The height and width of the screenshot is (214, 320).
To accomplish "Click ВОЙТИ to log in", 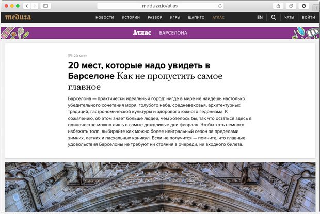I will click(309, 18).
